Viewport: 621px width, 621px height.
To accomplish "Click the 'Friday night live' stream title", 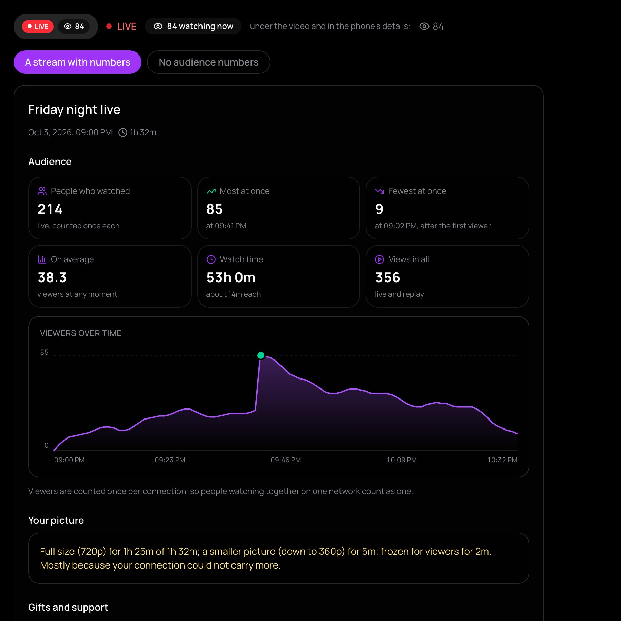I will (x=74, y=110).
